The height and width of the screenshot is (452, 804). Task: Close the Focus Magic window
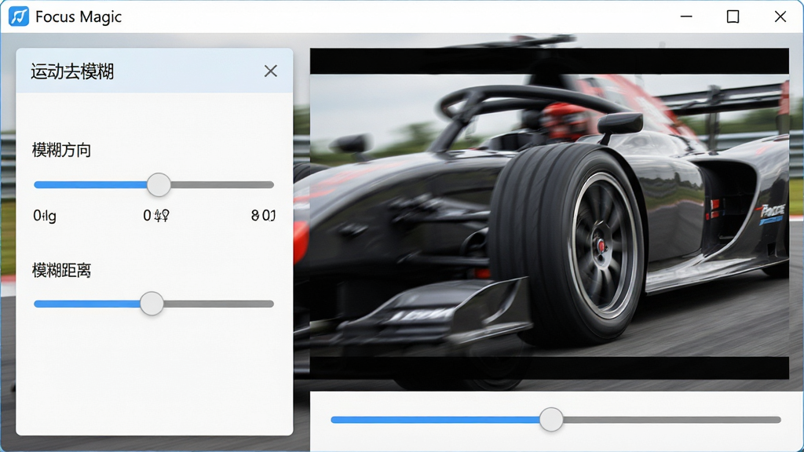780,16
